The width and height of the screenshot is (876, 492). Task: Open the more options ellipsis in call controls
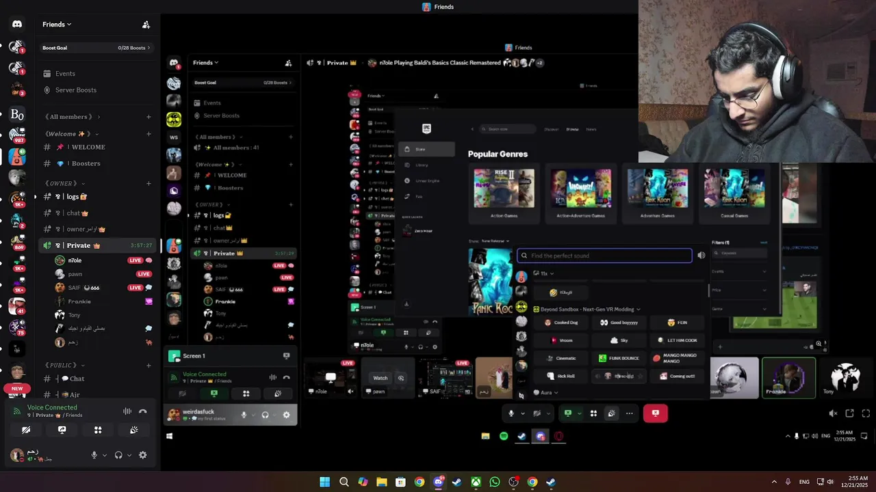pos(629,413)
